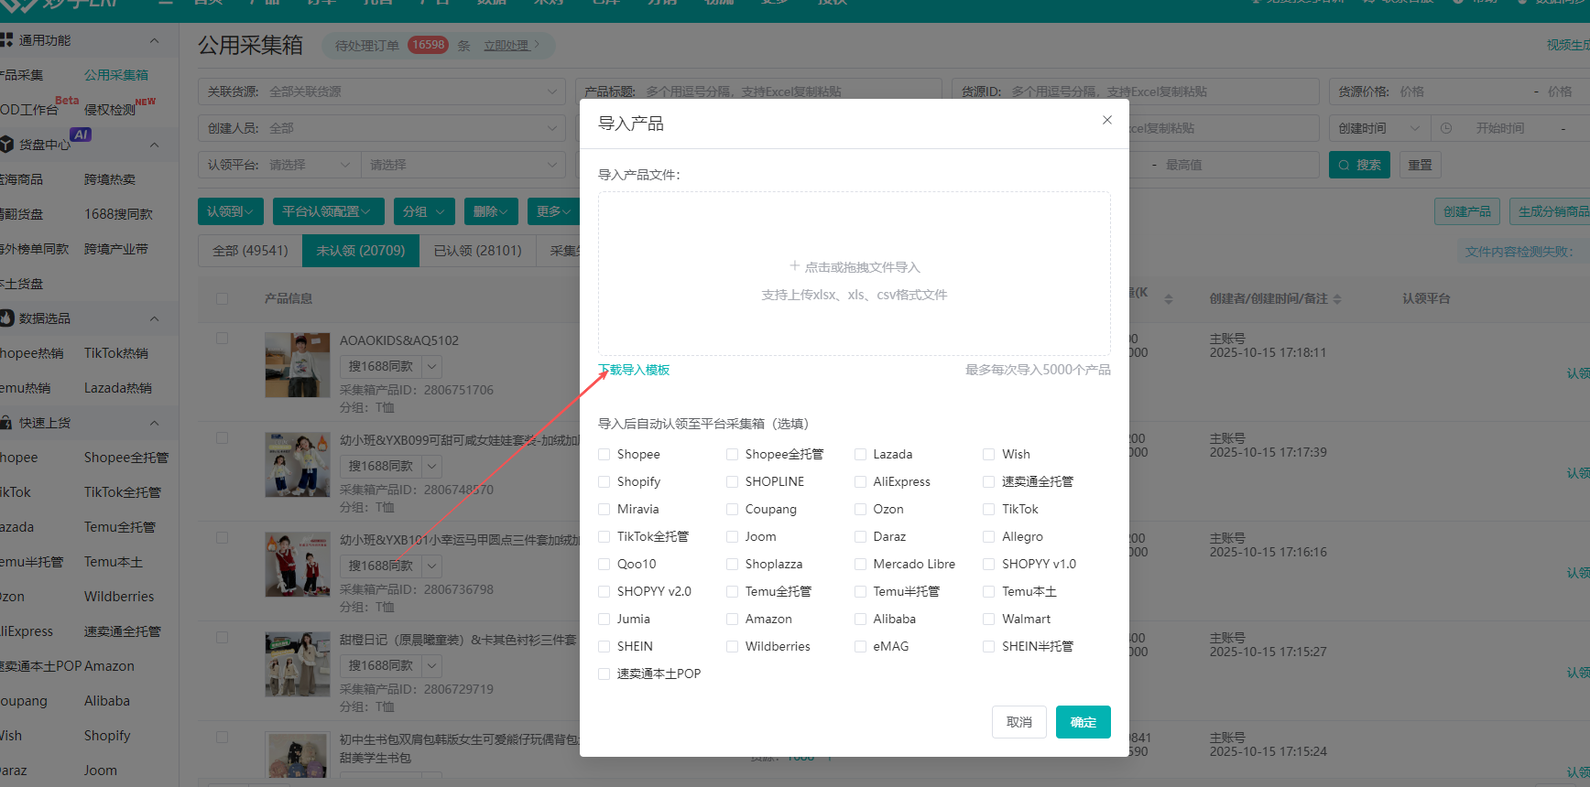1590x787 pixels.
Task: Switch to the 全部 (49541) tab
Action: click(x=250, y=251)
